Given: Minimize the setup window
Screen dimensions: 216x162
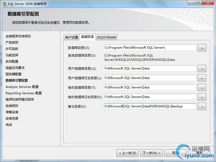Looking at the screenshot, I should coord(191,3).
